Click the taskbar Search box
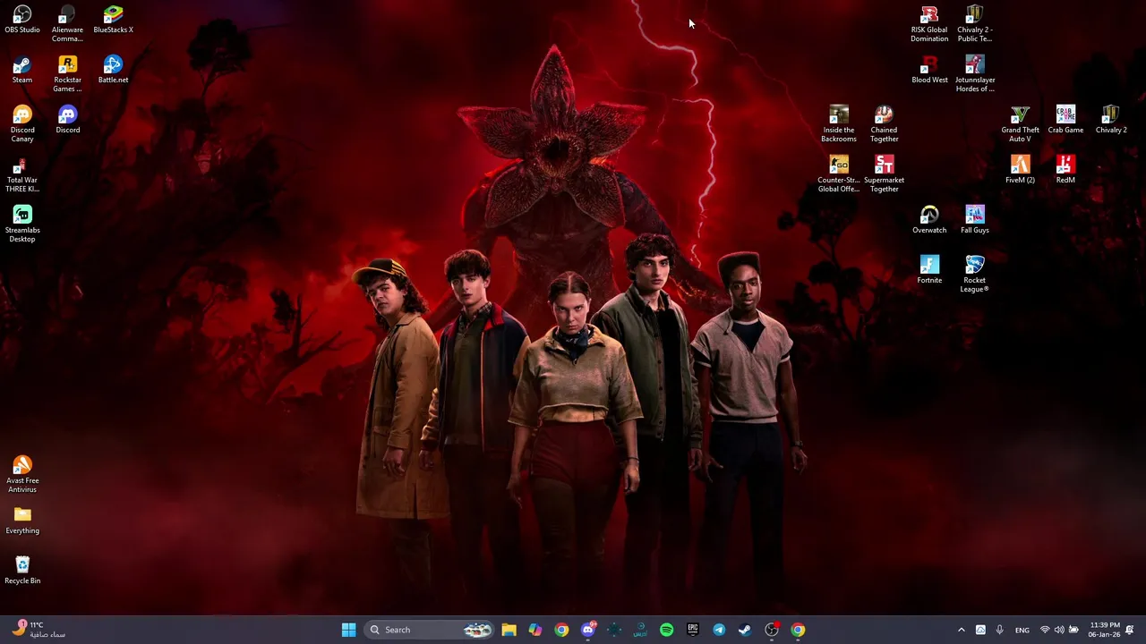The width and height of the screenshot is (1146, 644). coord(431,630)
